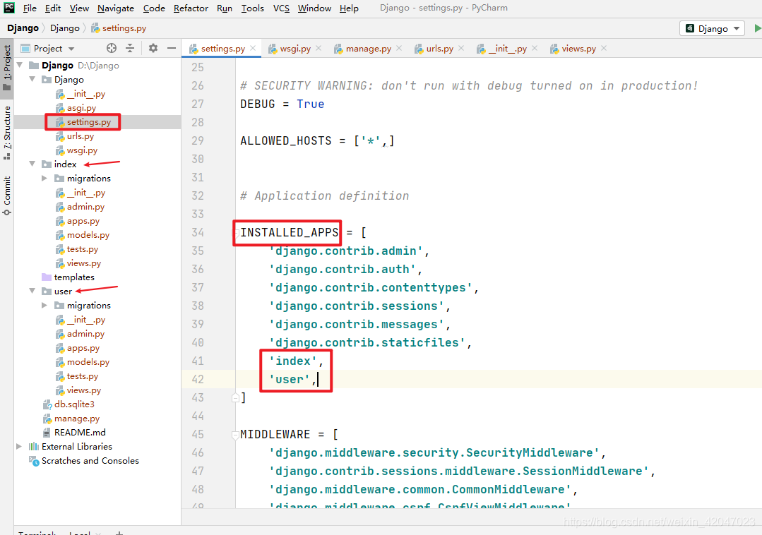Select models.py under index app
Image resolution: width=762 pixels, height=535 pixels.
point(88,234)
